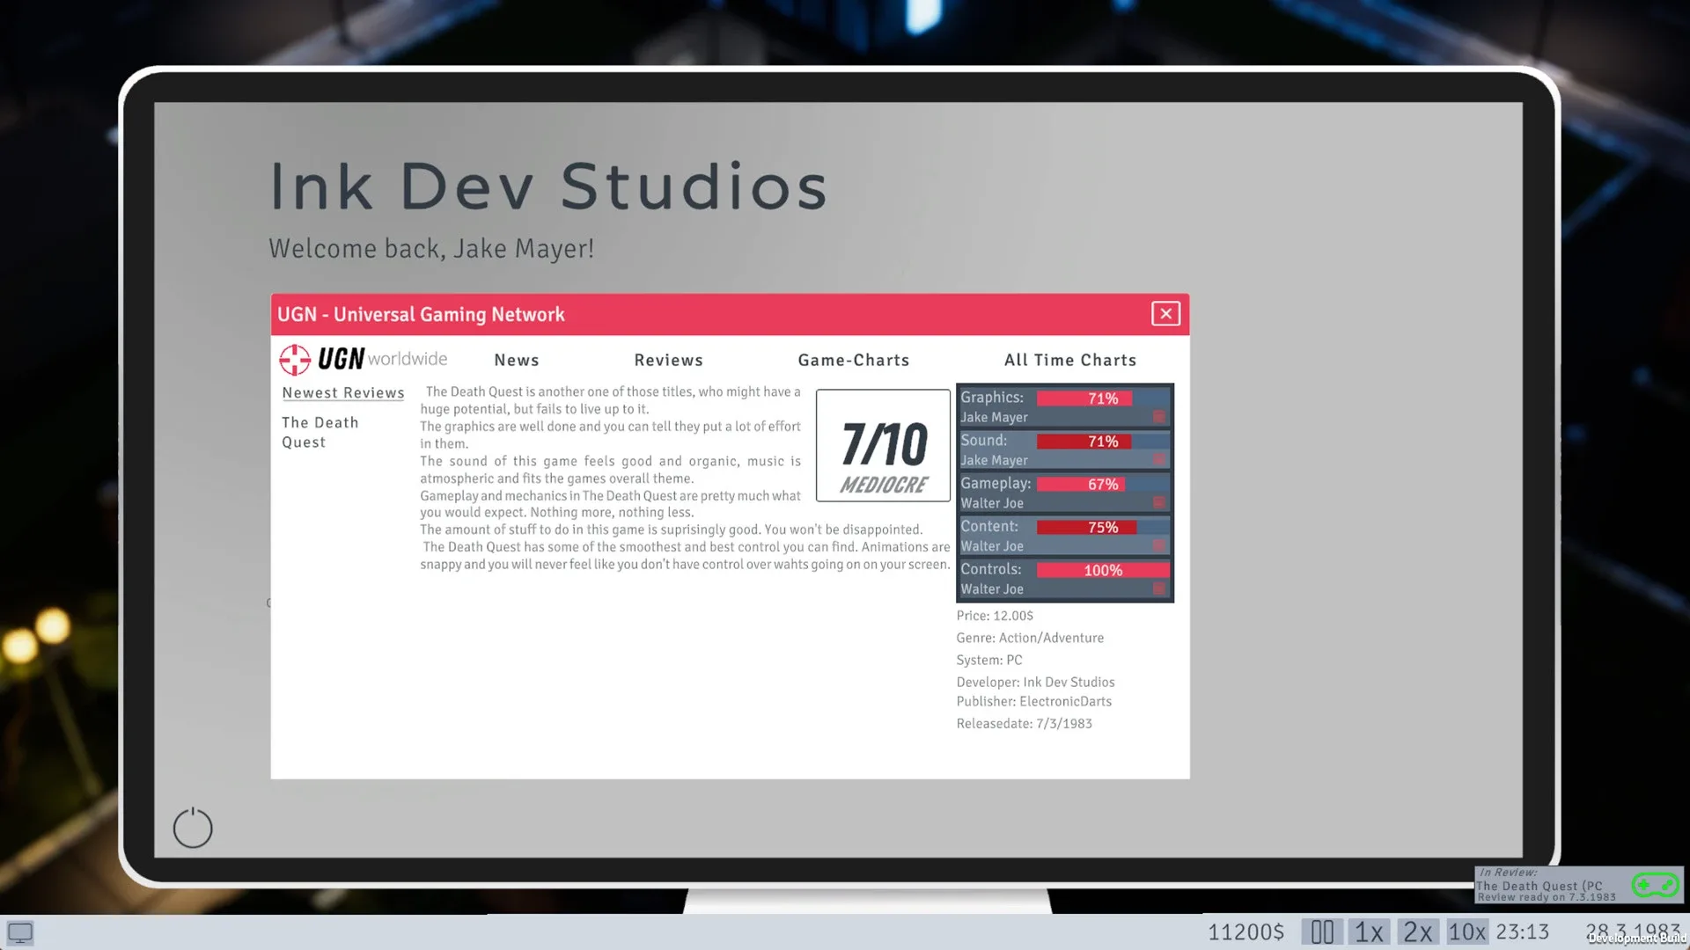Screen dimensions: 1690x950
Task: Set game speed to 2x
Action: 1417,932
